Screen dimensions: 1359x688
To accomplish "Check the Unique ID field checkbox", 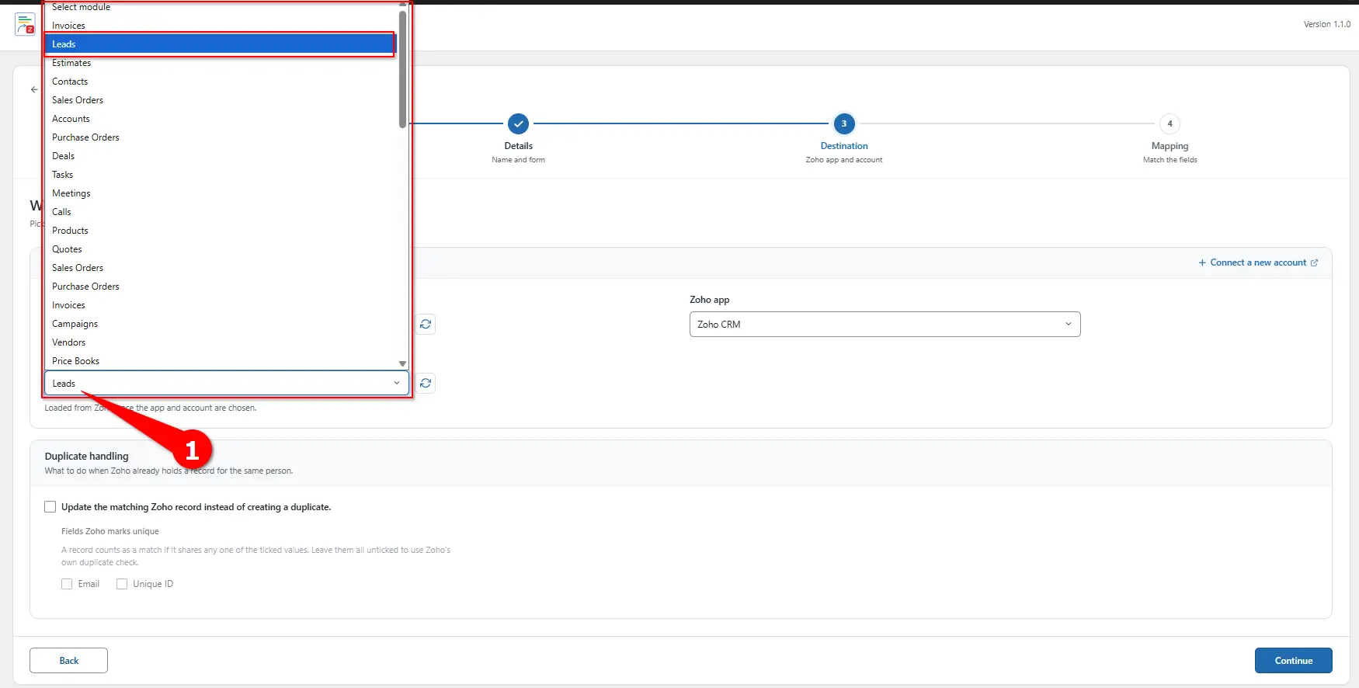I will point(122,584).
